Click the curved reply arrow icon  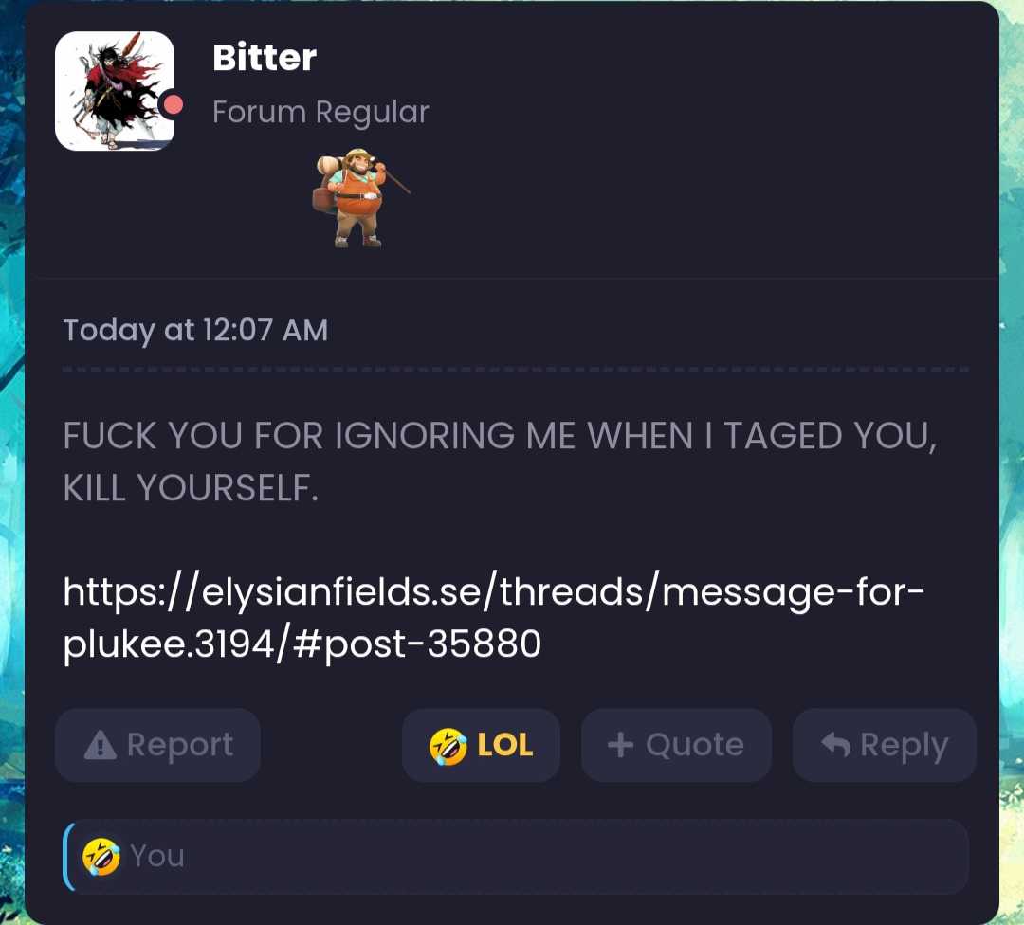tap(836, 744)
